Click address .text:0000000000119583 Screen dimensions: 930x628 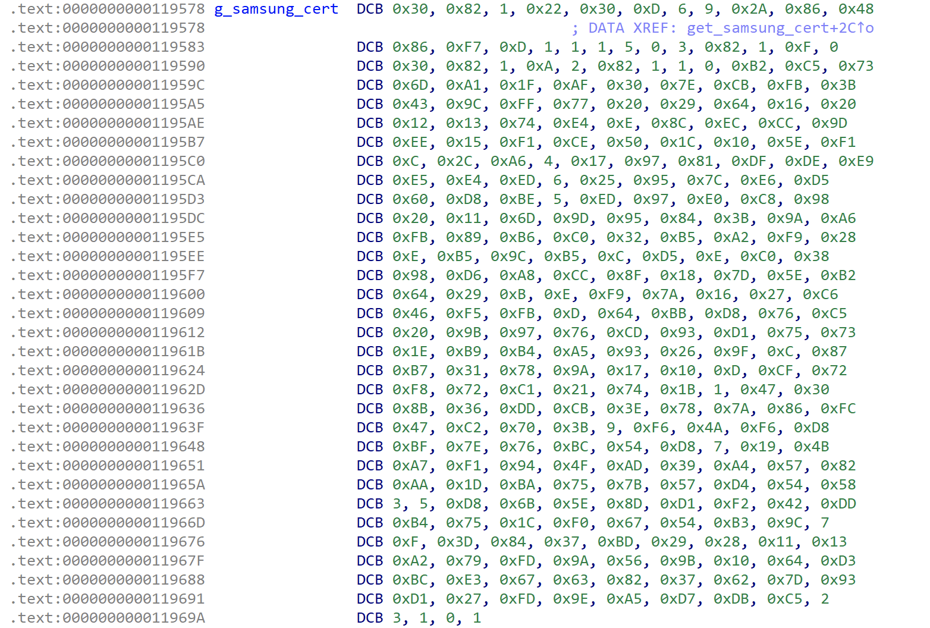coord(108,47)
